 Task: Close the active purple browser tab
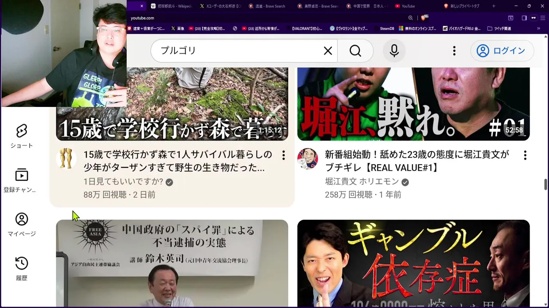point(142,6)
